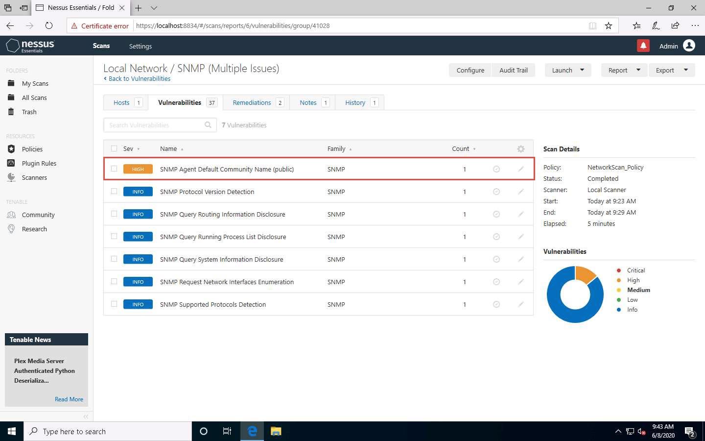The height and width of the screenshot is (441, 705).
Task: Check the box for SNMP Query Running Process List Disclosure
Action: tap(114, 236)
